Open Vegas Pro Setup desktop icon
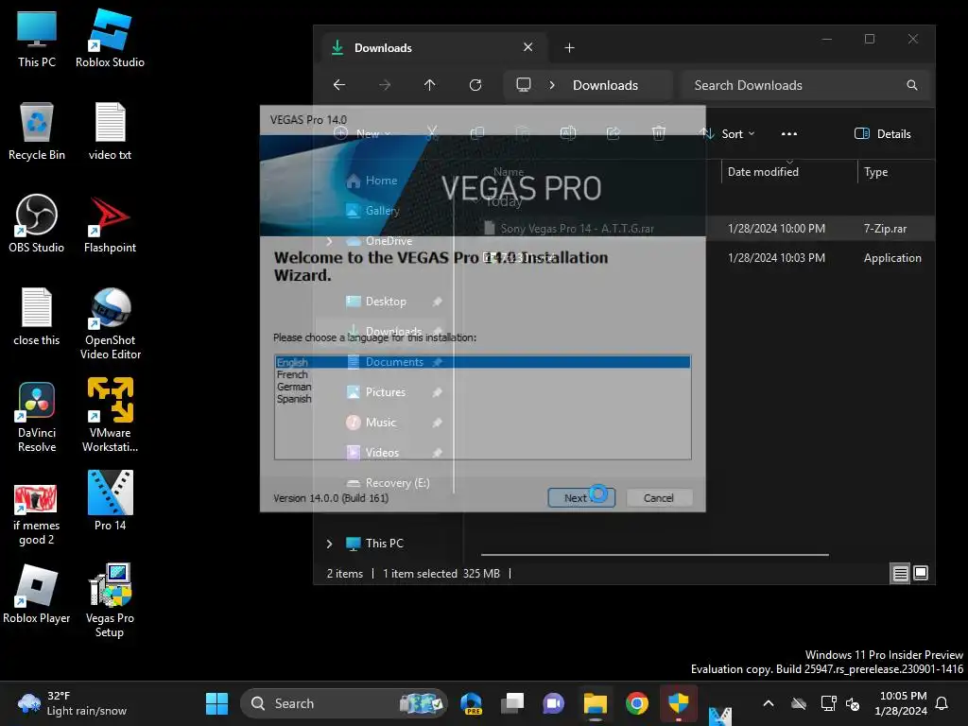The image size is (968, 726). coord(110,600)
